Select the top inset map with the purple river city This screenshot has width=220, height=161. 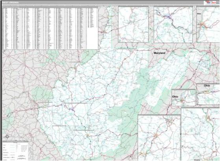point(173,25)
